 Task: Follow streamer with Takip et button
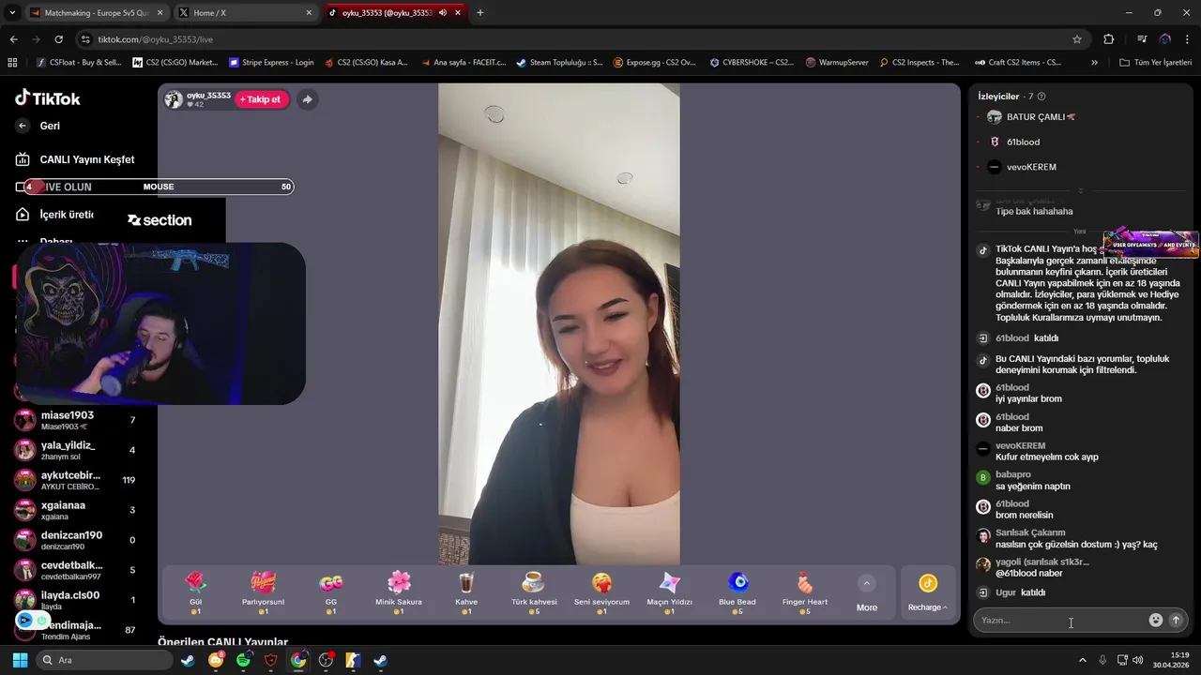pos(261,99)
